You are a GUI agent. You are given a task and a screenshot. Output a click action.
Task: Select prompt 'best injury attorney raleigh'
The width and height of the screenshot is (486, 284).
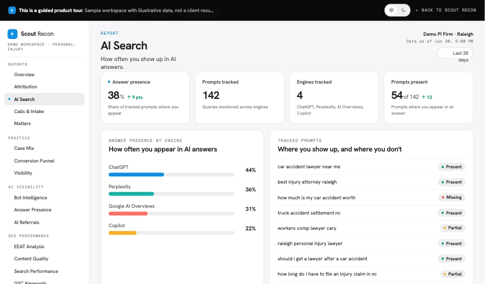[307, 182]
